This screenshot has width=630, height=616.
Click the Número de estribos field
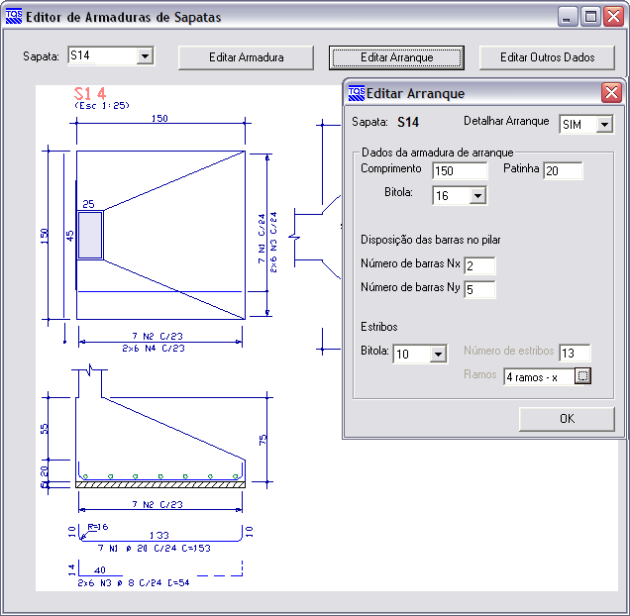click(x=574, y=354)
